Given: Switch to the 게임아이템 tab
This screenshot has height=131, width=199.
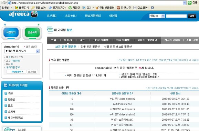Looking at the screenshot, I should coord(123,40).
